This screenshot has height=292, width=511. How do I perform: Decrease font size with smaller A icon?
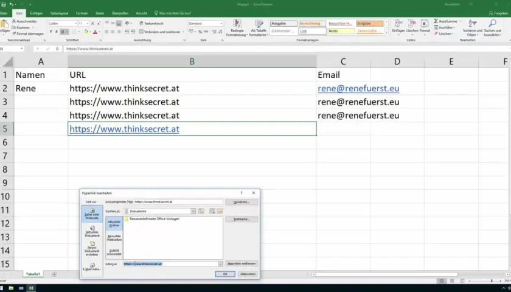tap(99, 24)
